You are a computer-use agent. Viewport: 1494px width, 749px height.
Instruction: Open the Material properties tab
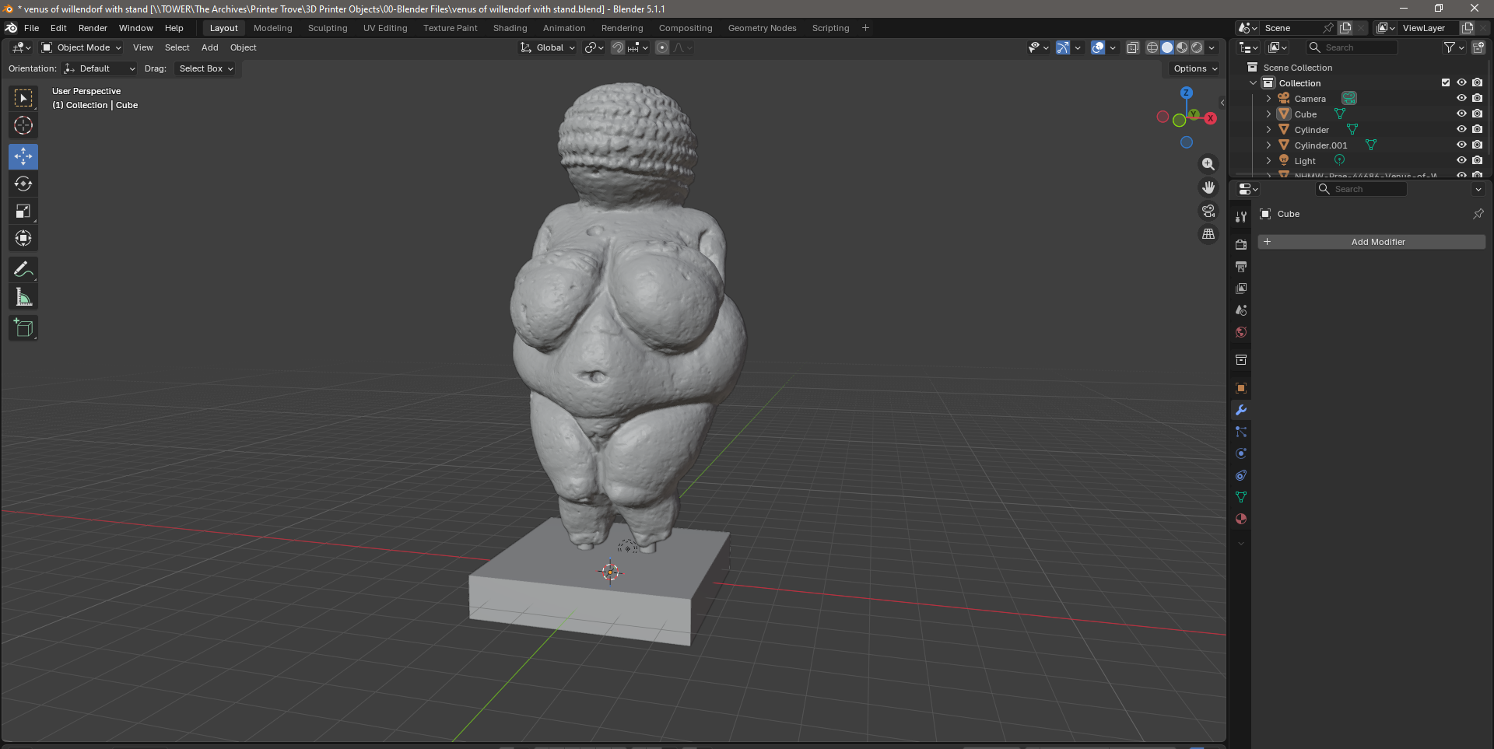(x=1241, y=519)
